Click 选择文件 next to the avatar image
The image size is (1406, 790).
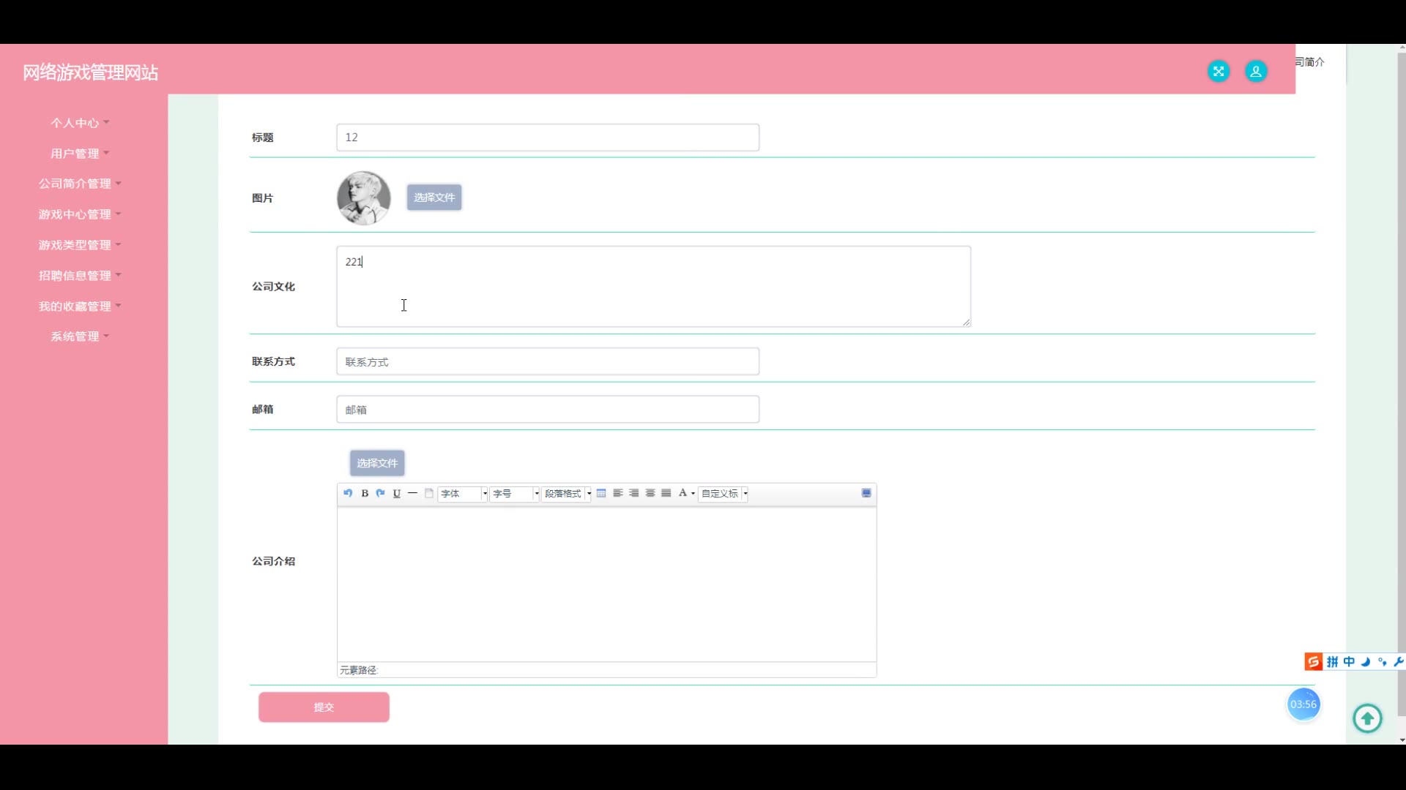[434, 197]
